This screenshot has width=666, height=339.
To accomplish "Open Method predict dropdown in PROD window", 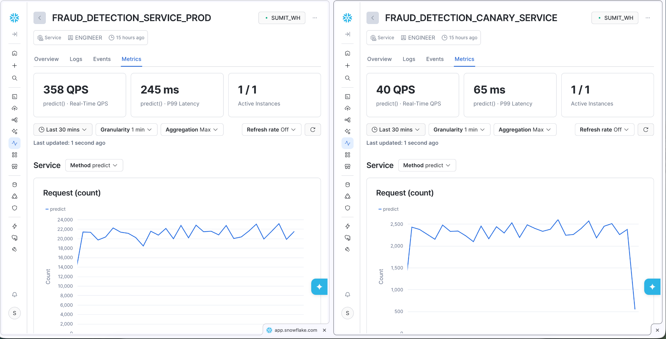I will 94,165.
